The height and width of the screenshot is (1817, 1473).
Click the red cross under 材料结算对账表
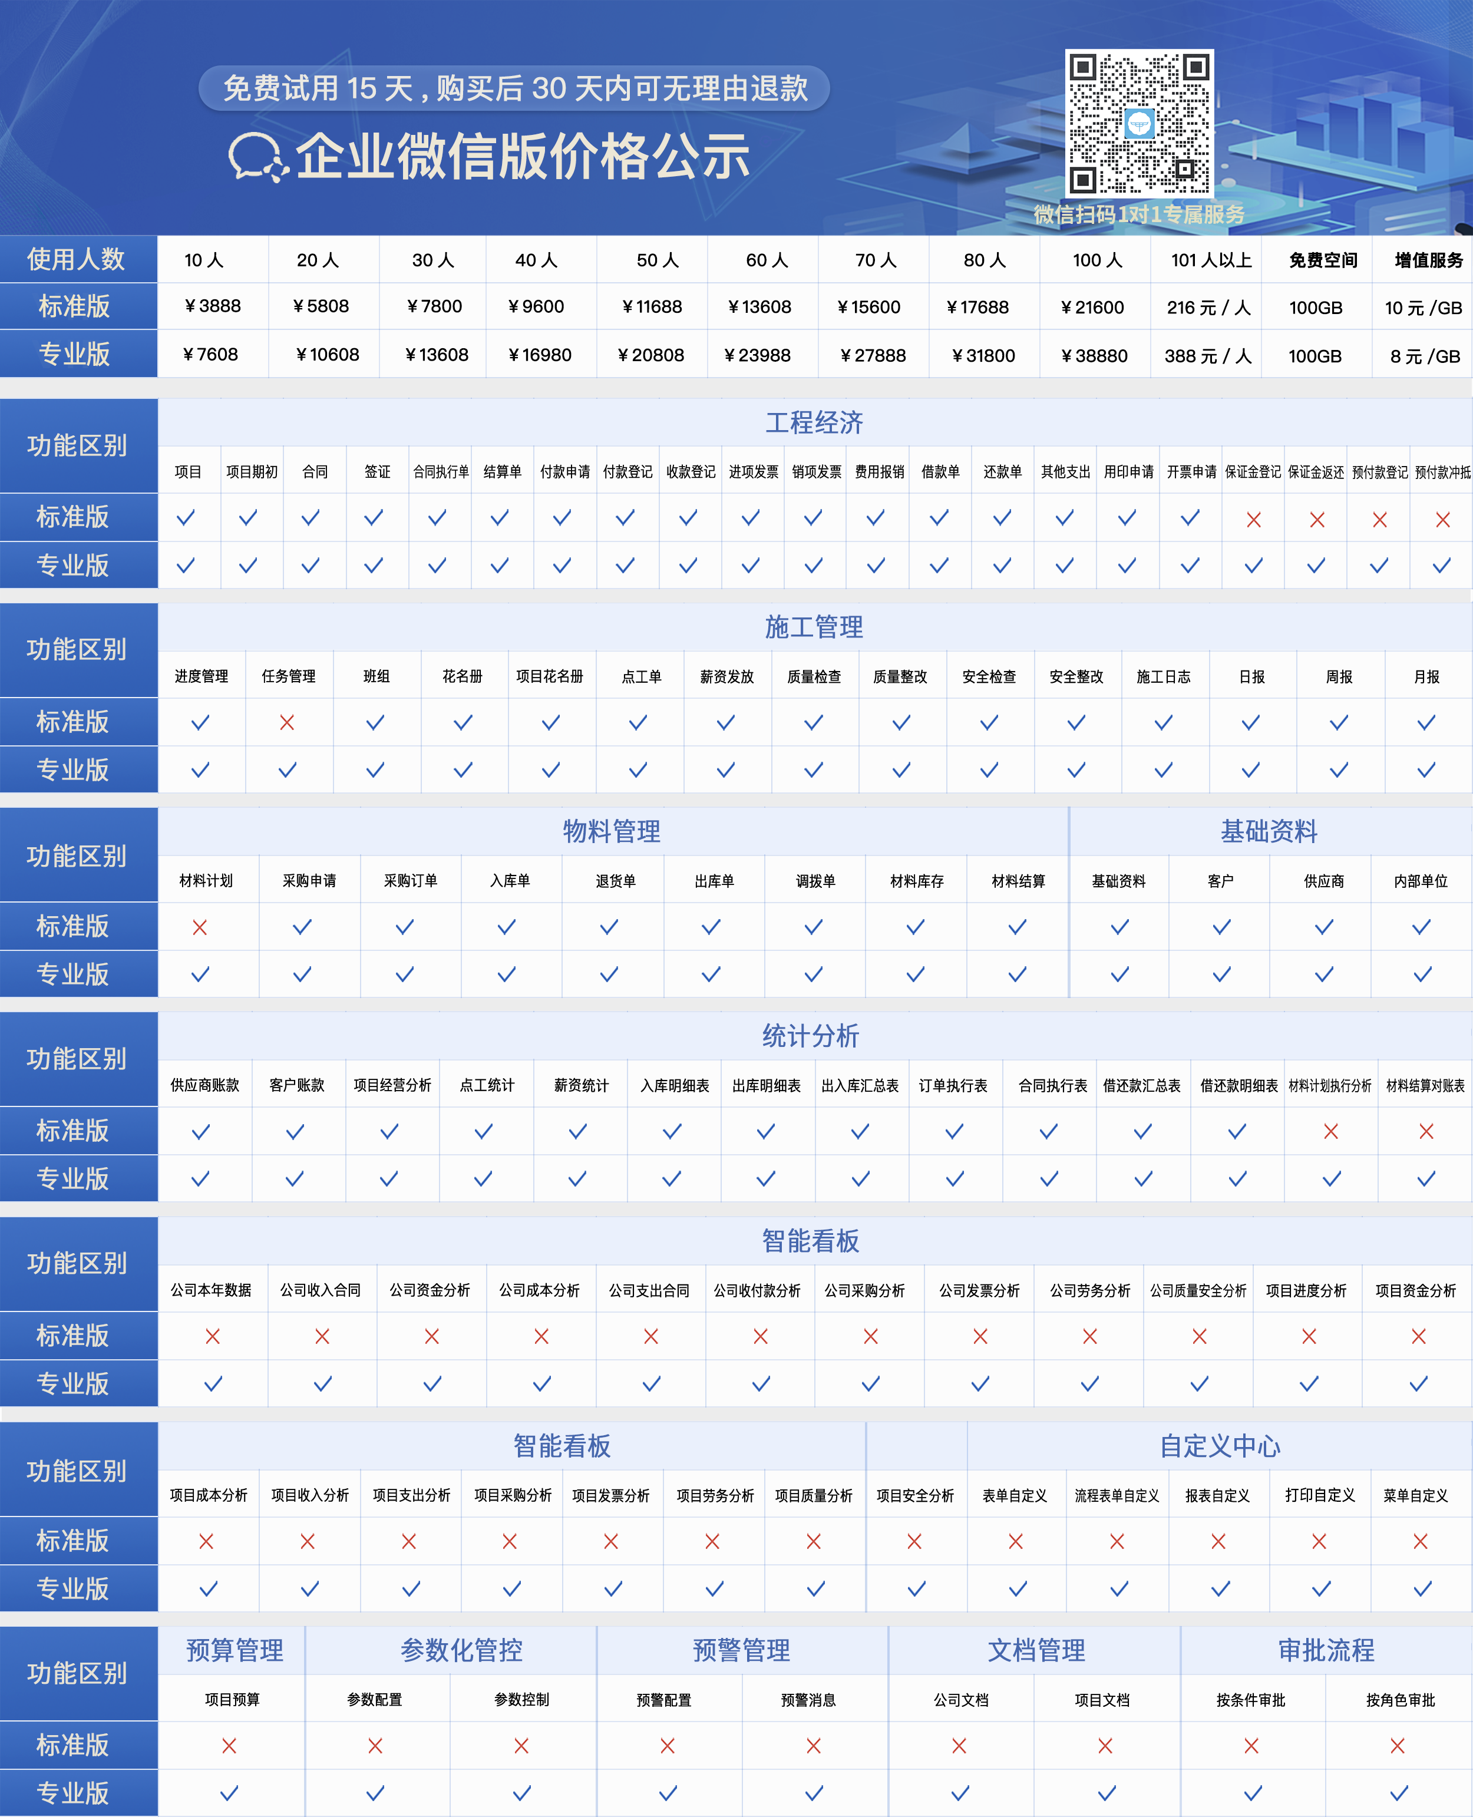tap(1426, 1132)
